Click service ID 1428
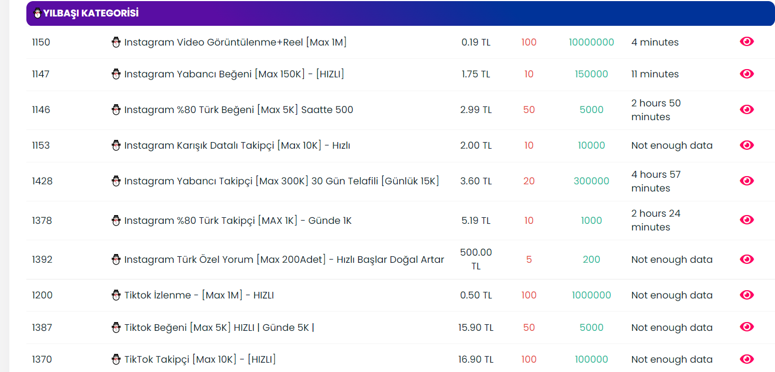The image size is (775, 372). click(x=42, y=181)
